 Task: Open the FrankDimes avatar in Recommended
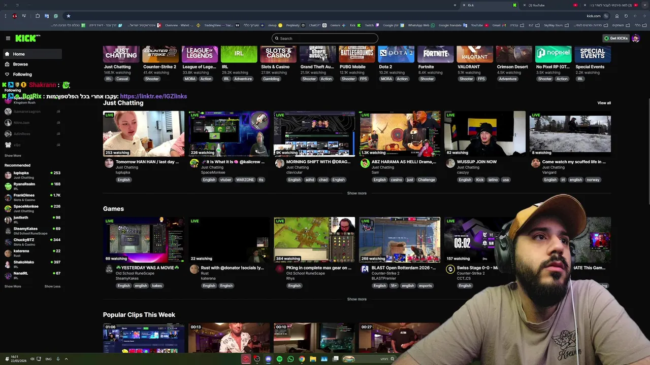click(8, 197)
